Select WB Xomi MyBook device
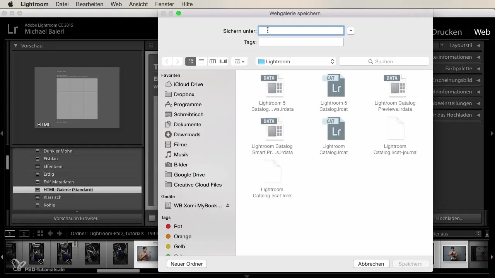The width and height of the screenshot is (495, 278). (193, 205)
